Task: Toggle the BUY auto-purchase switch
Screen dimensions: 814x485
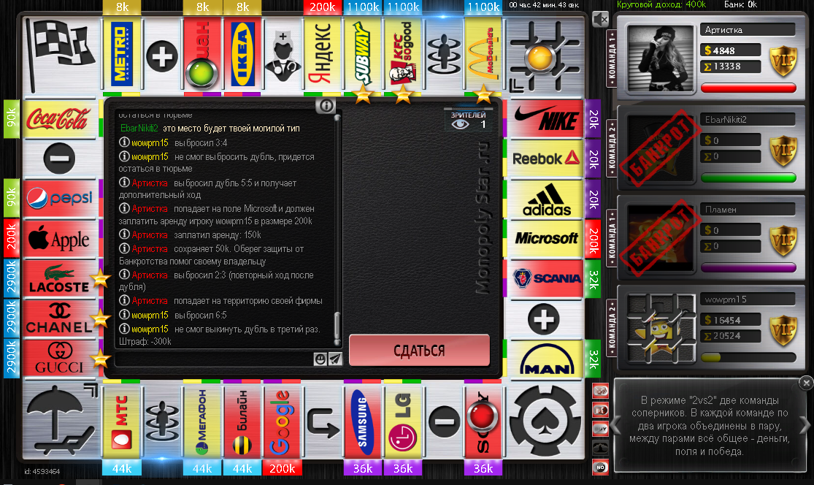Action: (601, 429)
